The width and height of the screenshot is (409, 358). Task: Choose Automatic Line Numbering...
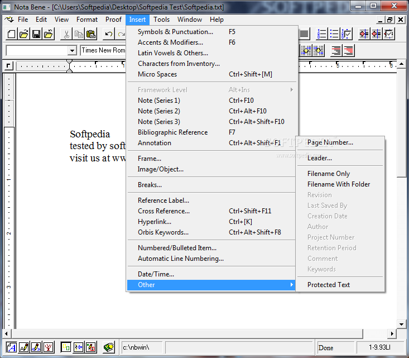pos(211,259)
